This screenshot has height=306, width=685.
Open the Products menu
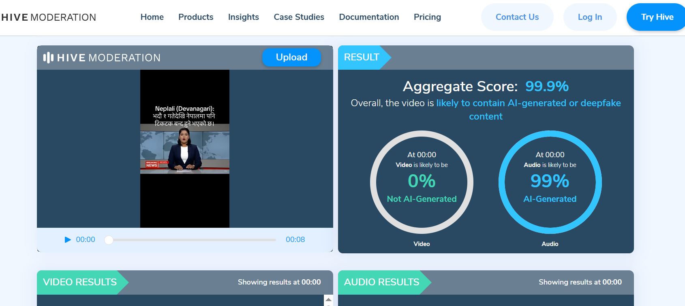196,17
